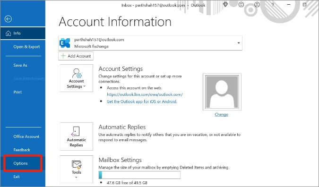Click the smiley face feedback icon
This screenshot has width=319, height=187.
(241, 4)
